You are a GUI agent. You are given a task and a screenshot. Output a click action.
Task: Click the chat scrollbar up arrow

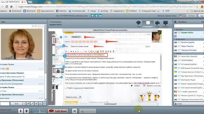[x=46, y=25]
